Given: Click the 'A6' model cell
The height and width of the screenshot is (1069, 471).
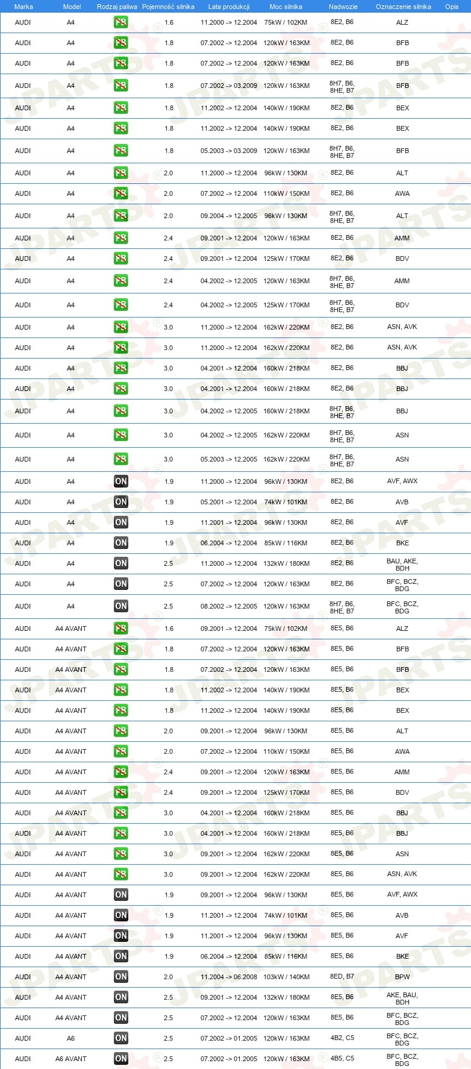Looking at the screenshot, I should (71, 1038).
